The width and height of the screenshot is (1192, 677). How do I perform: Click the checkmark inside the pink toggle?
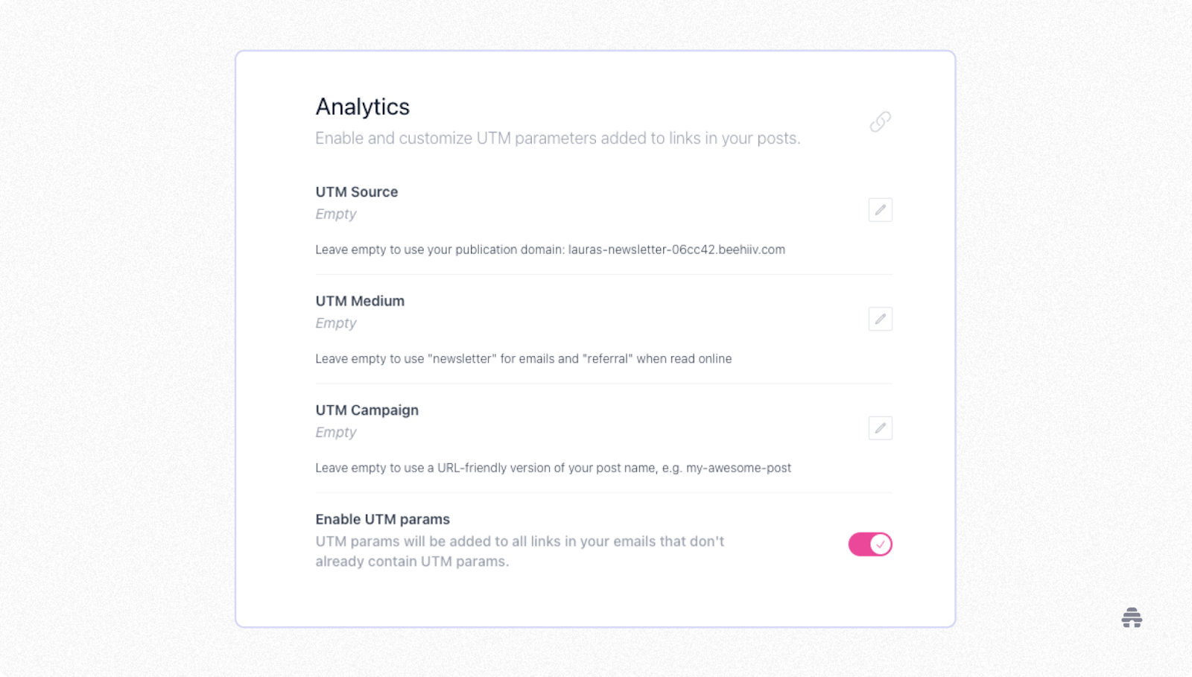(880, 544)
